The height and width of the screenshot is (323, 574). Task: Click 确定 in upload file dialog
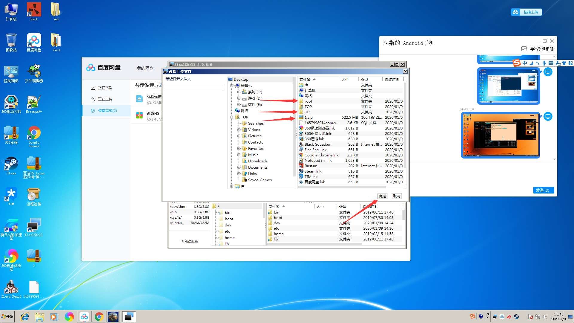point(382,196)
